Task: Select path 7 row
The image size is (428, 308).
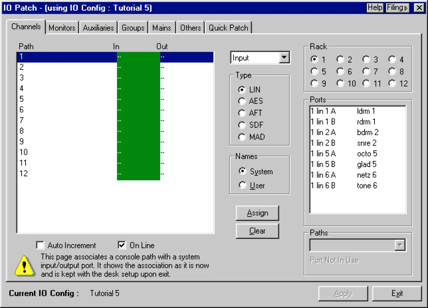Action: tap(115, 120)
